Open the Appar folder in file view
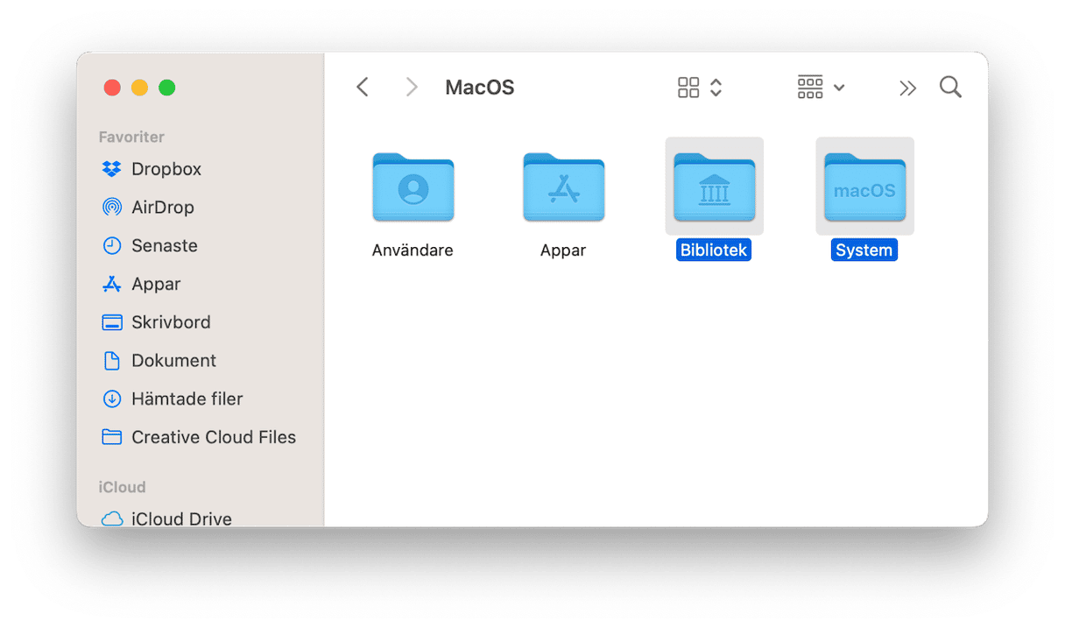This screenshot has height=628, width=1065. 563,188
